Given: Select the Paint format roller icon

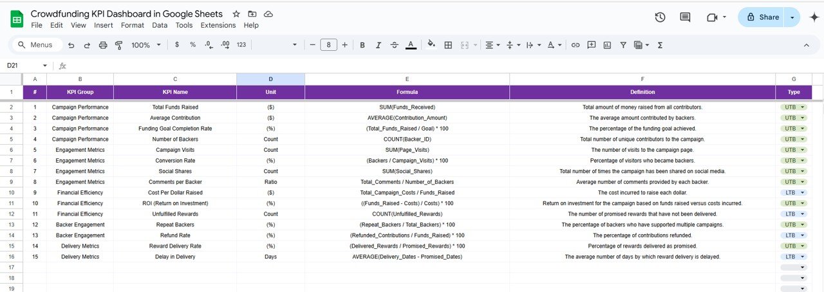Looking at the screenshot, I should (x=118, y=45).
